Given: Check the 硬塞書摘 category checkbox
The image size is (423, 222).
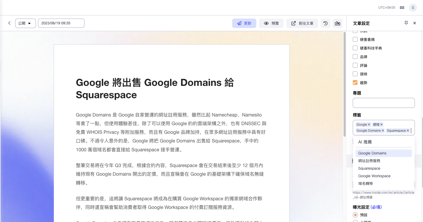Looking at the screenshot, I should coord(355,39).
